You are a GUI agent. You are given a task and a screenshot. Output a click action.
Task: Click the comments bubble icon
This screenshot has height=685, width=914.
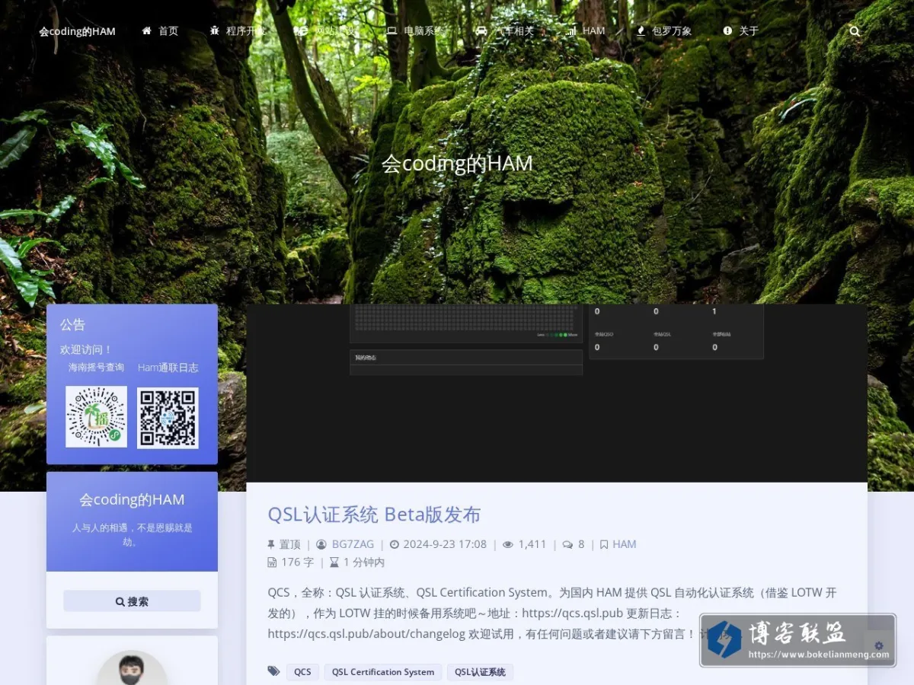pos(567,544)
